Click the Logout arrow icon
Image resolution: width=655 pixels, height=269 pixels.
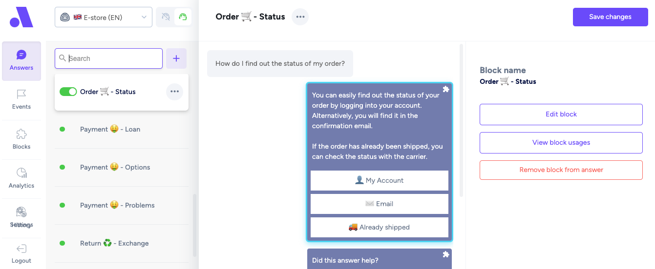click(x=21, y=249)
